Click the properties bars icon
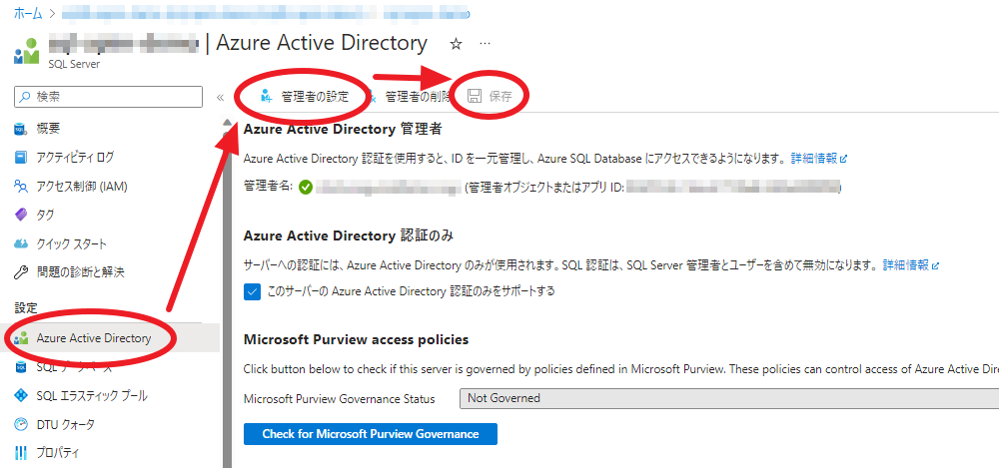This screenshot has height=468, width=999. coord(21,453)
